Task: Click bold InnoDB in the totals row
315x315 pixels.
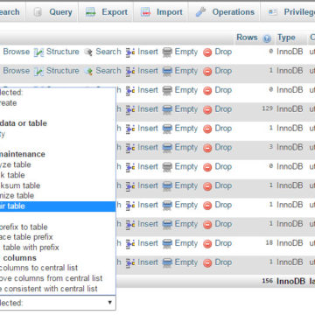Action: tap(291, 282)
